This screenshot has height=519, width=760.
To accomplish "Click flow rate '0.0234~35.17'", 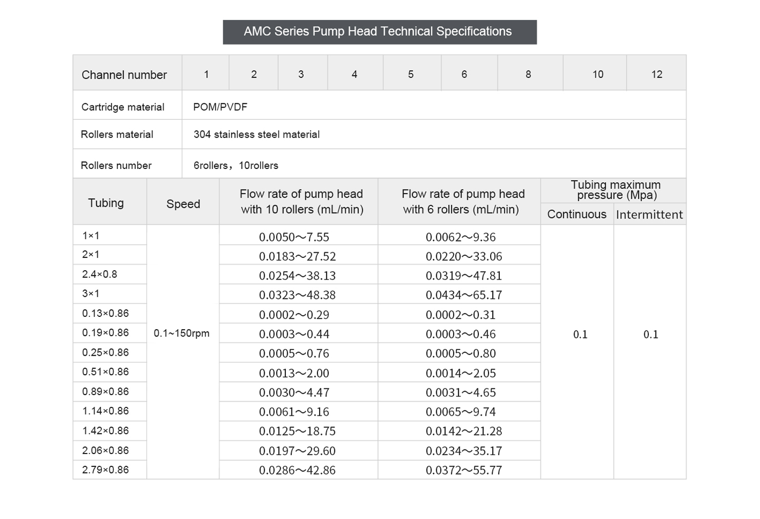I will (x=464, y=451).
